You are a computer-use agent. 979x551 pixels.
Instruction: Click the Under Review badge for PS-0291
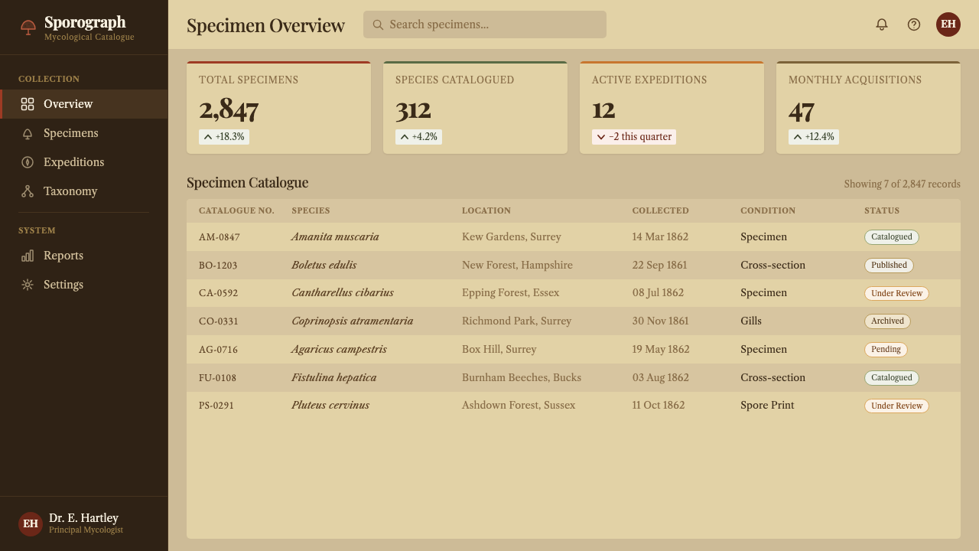point(896,406)
